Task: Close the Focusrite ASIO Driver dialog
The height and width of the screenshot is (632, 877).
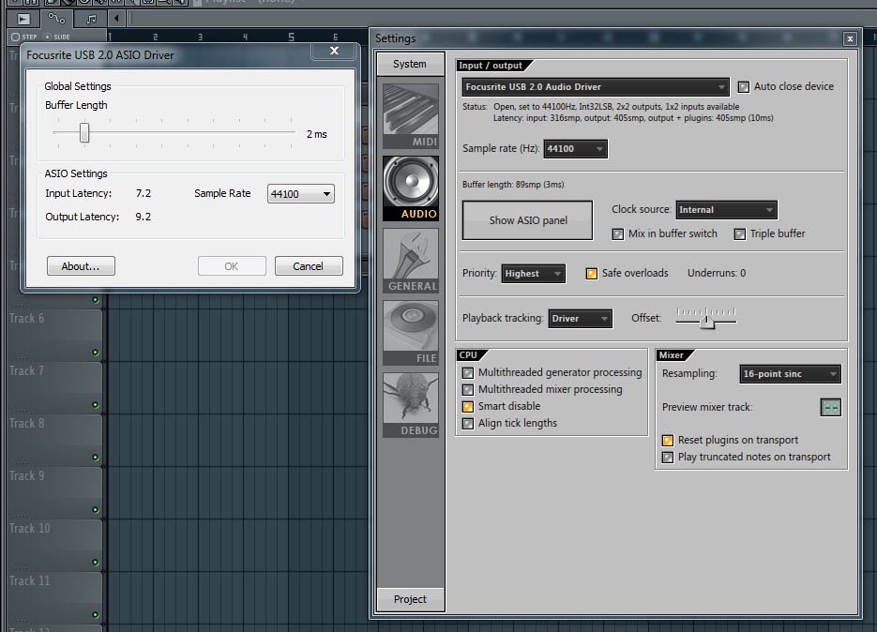Action: tap(334, 51)
